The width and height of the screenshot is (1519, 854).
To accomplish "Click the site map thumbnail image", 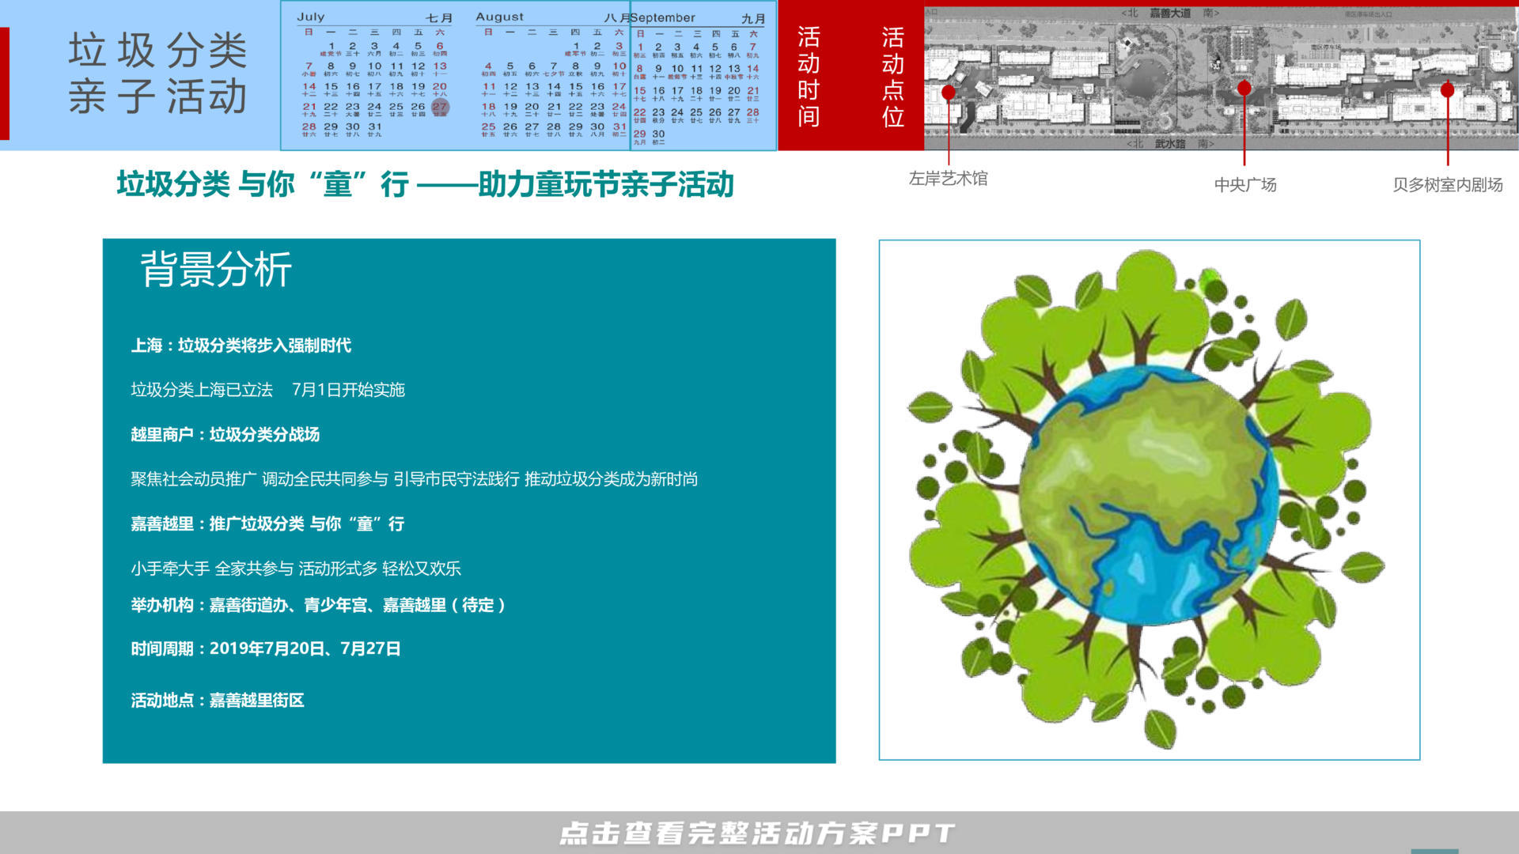I will (1222, 78).
